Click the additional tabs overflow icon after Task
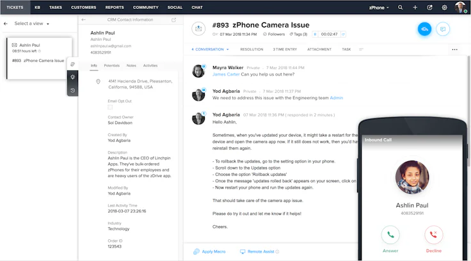471x261 pixels. point(361,49)
